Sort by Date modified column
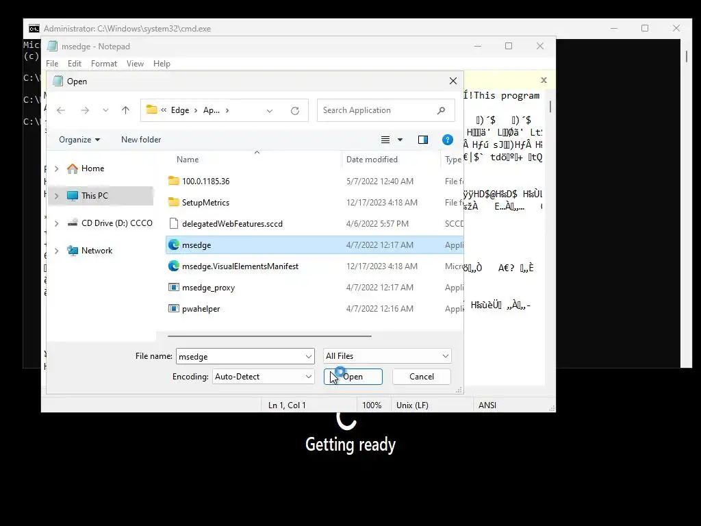Image resolution: width=701 pixels, height=526 pixels. pos(372,160)
